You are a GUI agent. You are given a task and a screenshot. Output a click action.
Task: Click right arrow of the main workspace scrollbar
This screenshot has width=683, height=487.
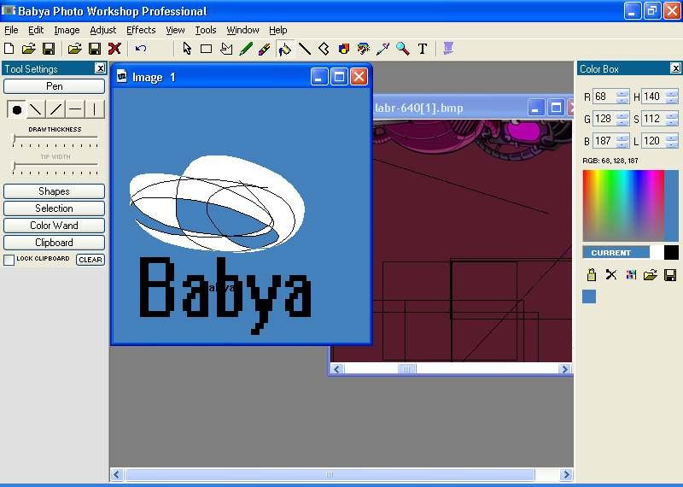point(566,475)
